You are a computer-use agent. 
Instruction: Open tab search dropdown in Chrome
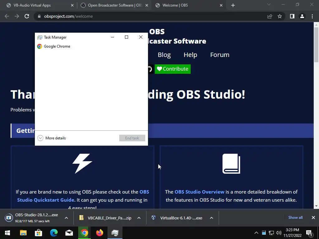point(269,4)
